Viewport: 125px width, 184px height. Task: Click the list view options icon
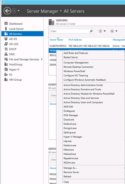pyautogui.click(x=100, y=31)
